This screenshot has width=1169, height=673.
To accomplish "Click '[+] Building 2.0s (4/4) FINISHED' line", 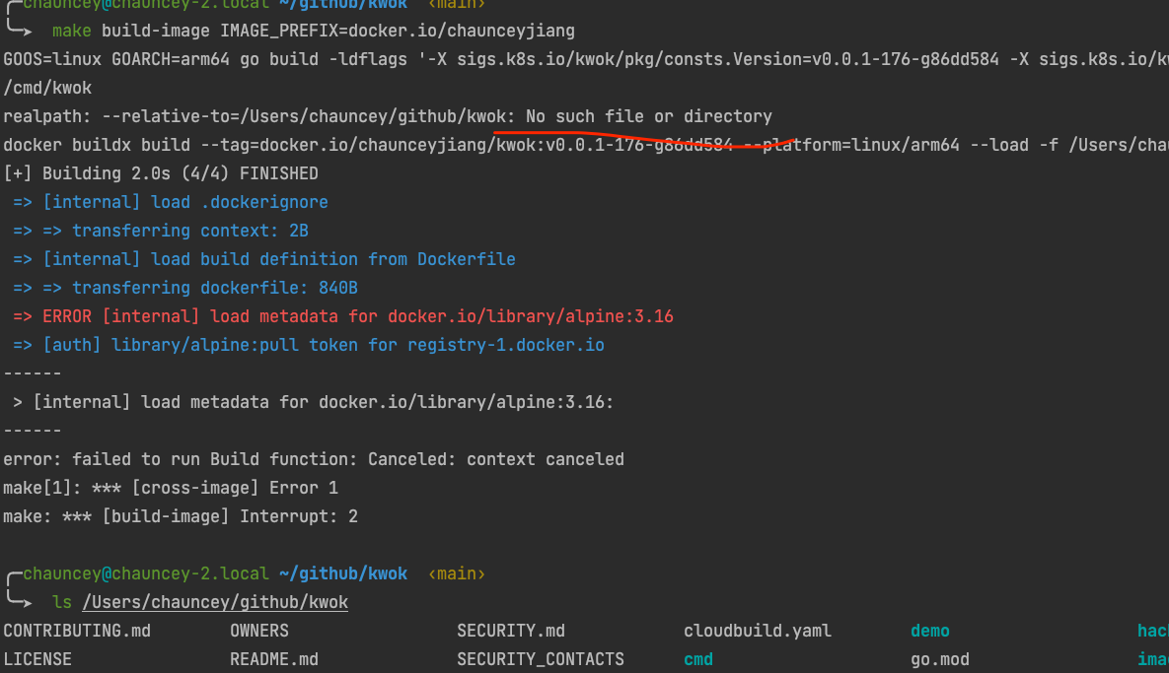I will tap(161, 173).
